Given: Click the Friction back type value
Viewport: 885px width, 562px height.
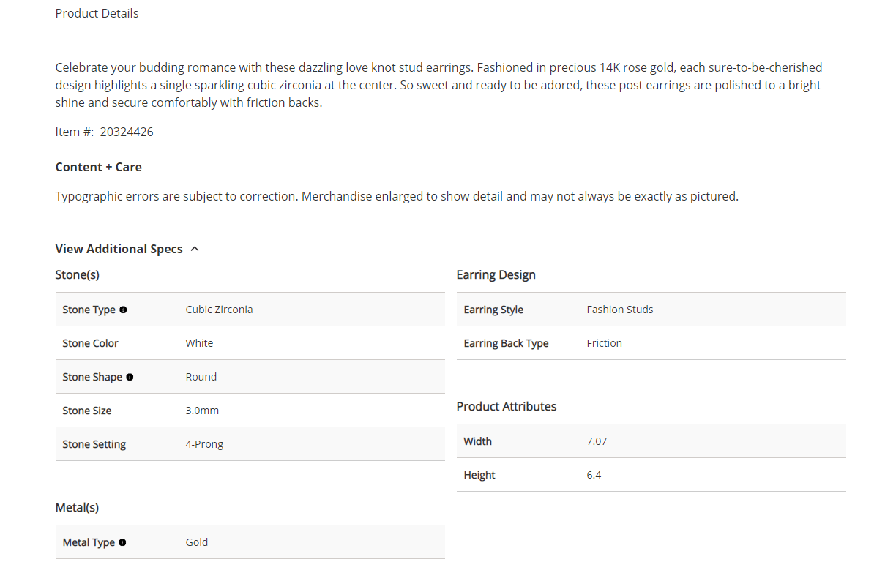Looking at the screenshot, I should (x=604, y=343).
